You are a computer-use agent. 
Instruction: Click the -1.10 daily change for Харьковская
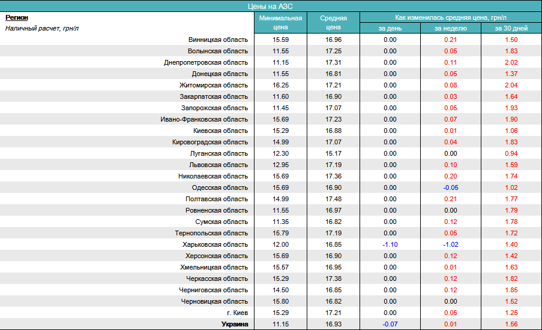(x=390, y=244)
